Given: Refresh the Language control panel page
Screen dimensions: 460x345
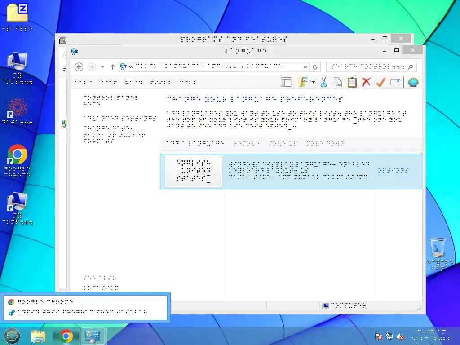Looking at the screenshot, I should click(315, 67).
